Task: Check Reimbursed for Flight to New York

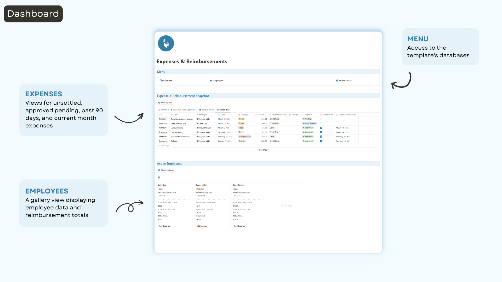Action: point(321,123)
